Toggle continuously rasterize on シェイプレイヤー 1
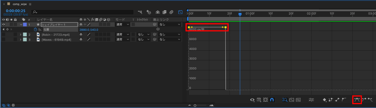Screen dimensions: 376x108 tap(85, 25)
